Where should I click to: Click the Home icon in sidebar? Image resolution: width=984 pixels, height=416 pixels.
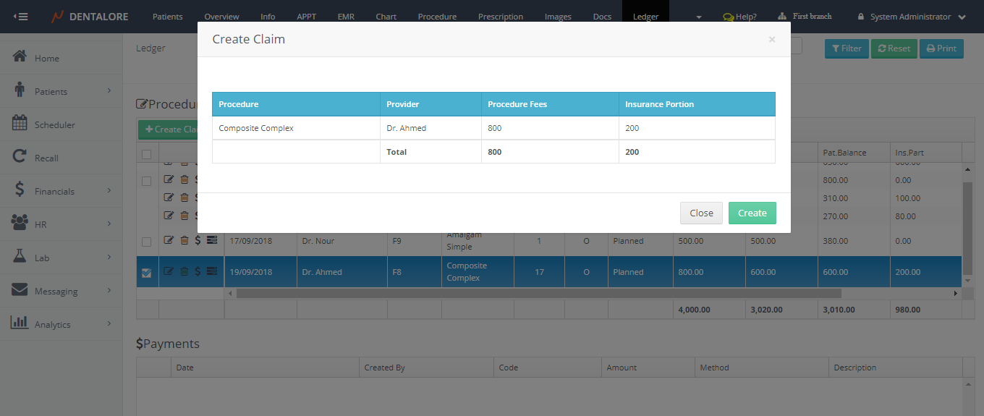(x=20, y=57)
